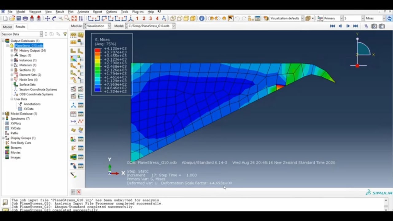Click the red legend color swatch
The height and width of the screenshot is (221, 393).
click(x=98, y=50)
